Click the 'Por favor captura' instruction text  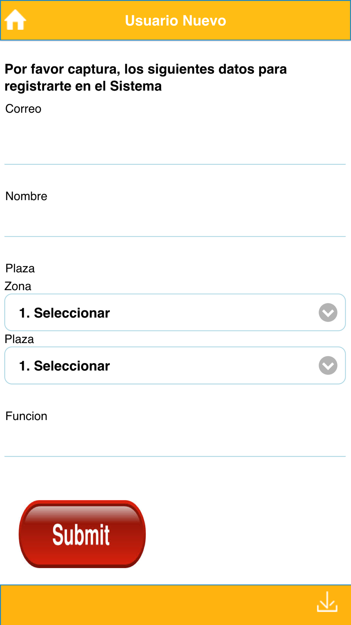(146, 77)
